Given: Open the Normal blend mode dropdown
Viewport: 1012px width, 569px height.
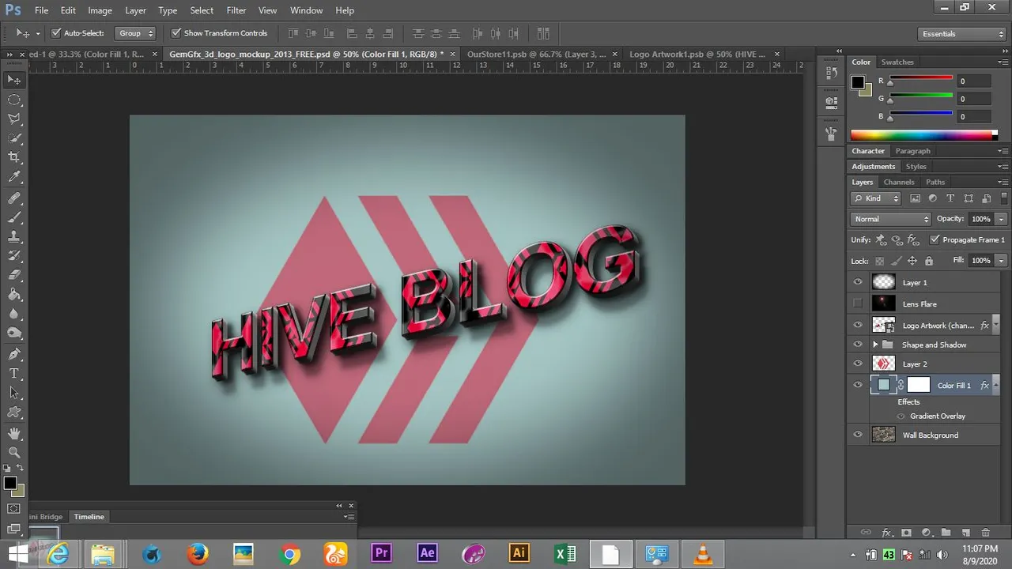Looking at the screenshot, I should 891,219.
